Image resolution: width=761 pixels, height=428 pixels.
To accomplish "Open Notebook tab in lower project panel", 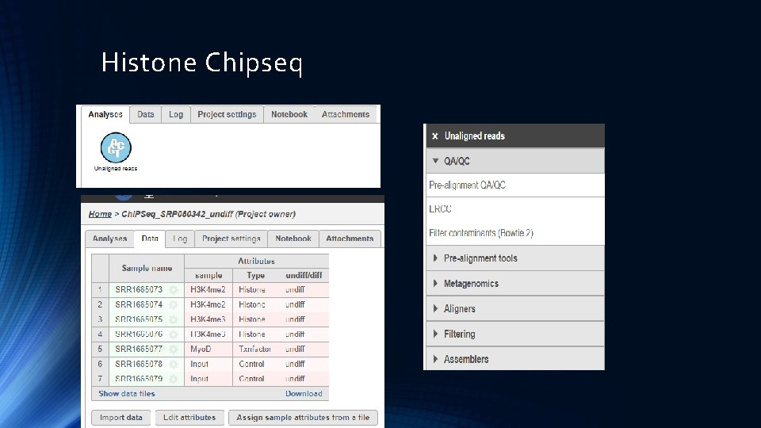I will click(x=293, y=239).
